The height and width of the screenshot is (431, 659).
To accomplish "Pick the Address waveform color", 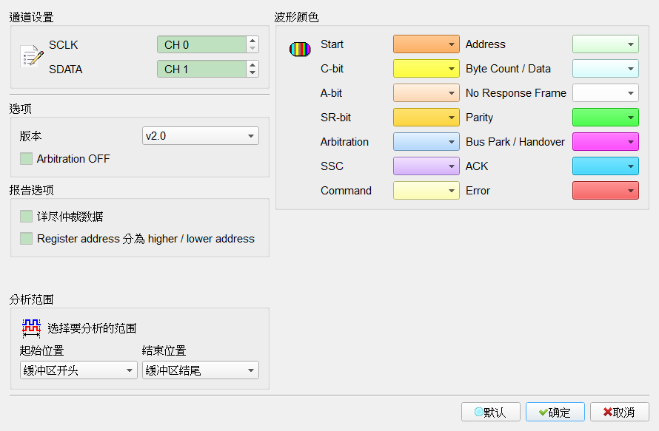I will tap(606, 44).
